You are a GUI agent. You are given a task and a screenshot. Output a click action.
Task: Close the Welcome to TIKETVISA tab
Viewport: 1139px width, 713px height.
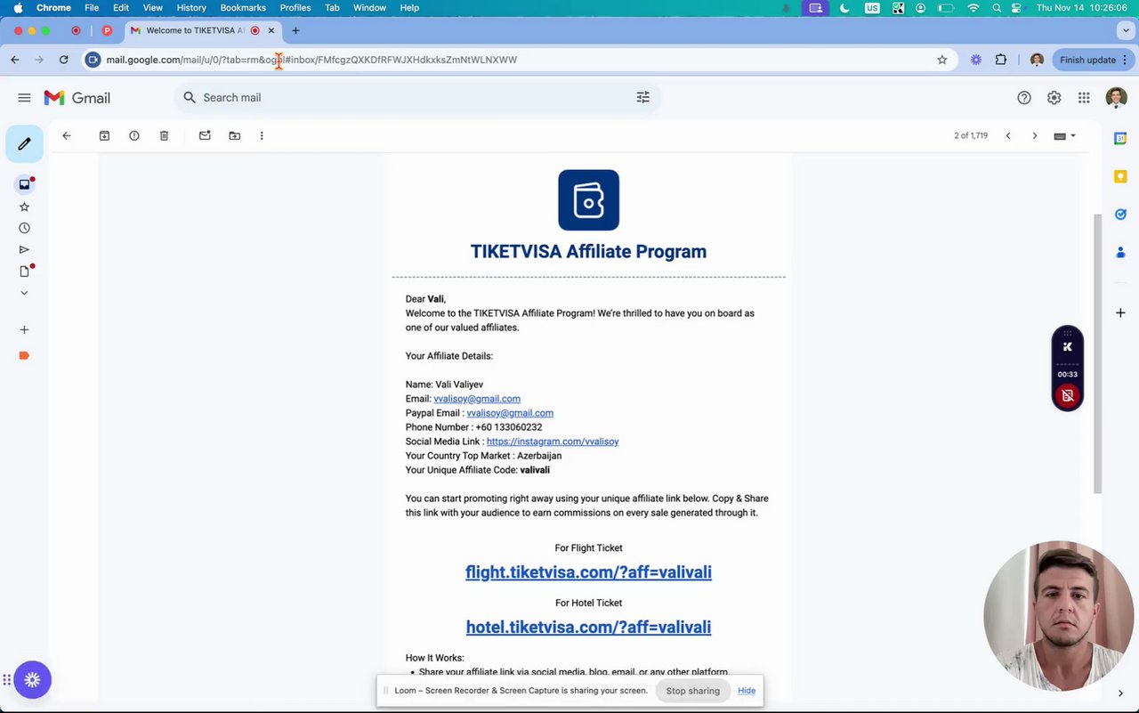(x=271, y=30)
